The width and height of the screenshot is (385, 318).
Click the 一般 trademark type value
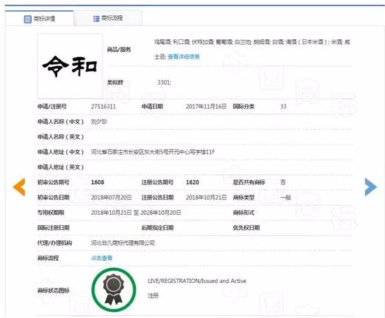pos(286,198)
